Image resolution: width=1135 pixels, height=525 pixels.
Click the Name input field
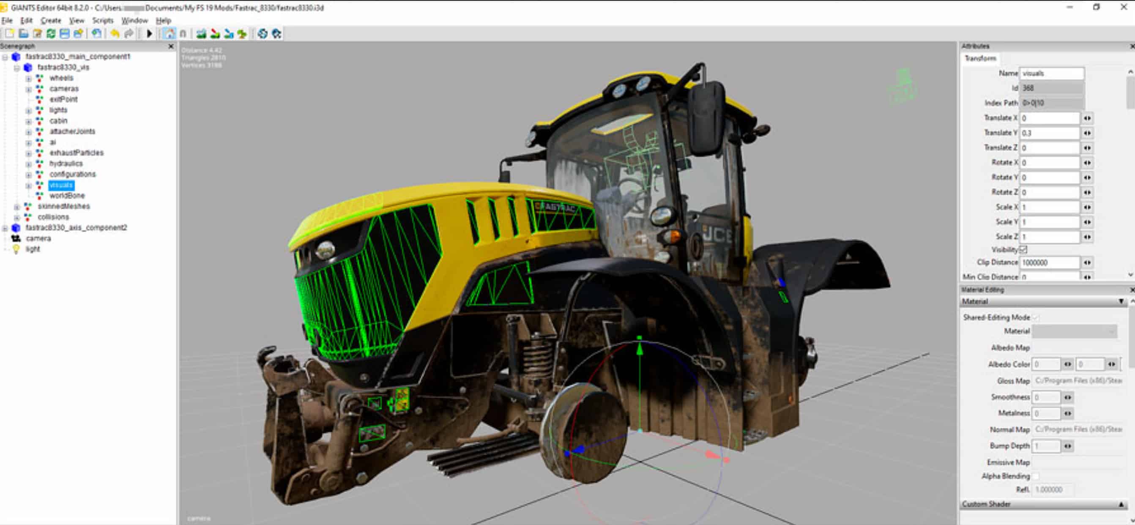pyautogui.click(x=1051, y=74)
